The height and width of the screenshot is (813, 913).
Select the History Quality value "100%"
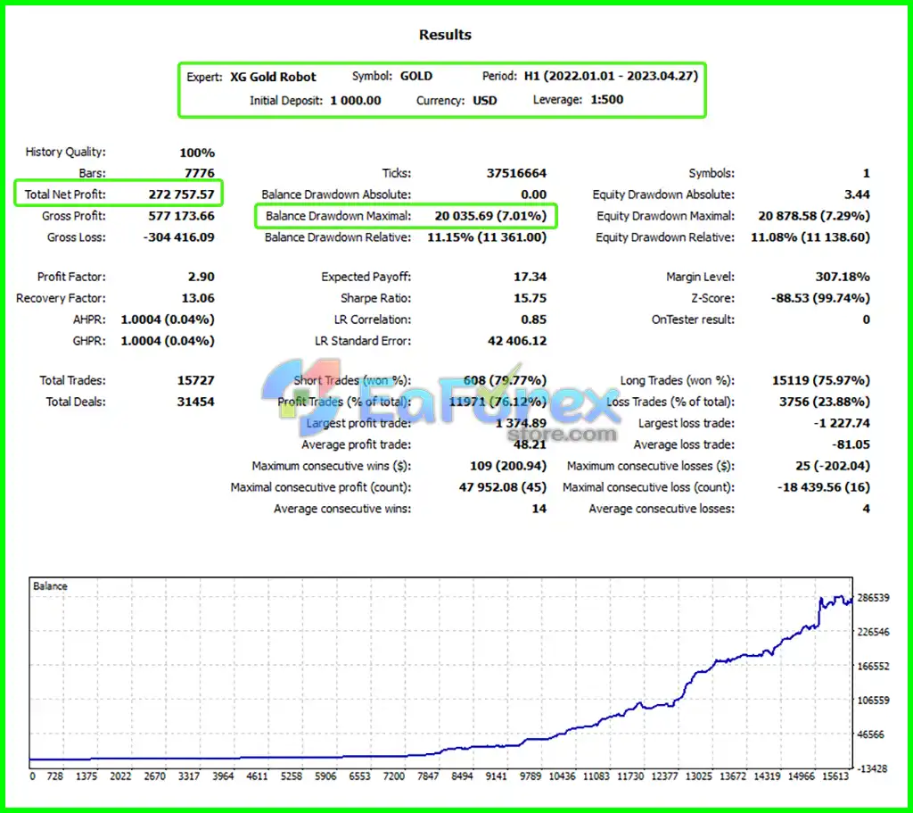pos(197,153)
